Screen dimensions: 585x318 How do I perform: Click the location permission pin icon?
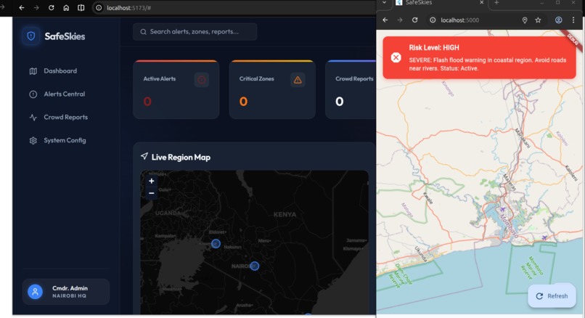pos(525,20)
